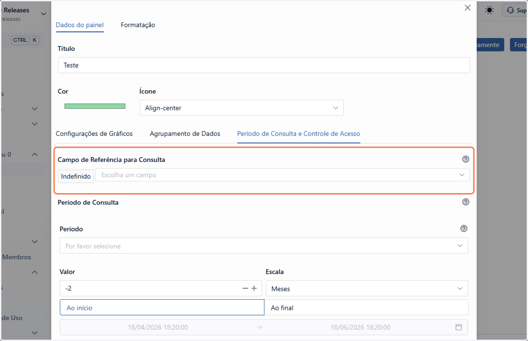Image resolution: width=528 pixels, height=341 pixels.
Task: Open the Escolha um campo dropdown
Action: pos(282,175)
